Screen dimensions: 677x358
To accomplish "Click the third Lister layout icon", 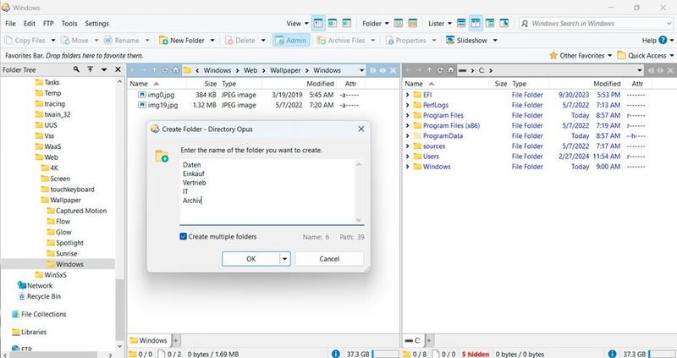I will (x=490, y=24).
